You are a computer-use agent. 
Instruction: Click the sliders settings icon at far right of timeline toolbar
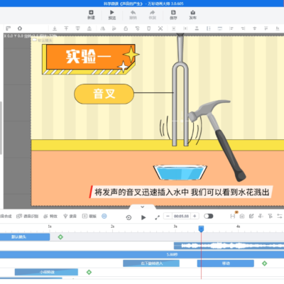click(280, 216)
